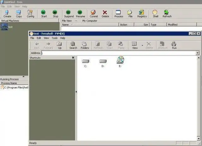Viewport: 202px width, 146px height.
Task: Open the Registry view icon
Action: tap(142, 14)
